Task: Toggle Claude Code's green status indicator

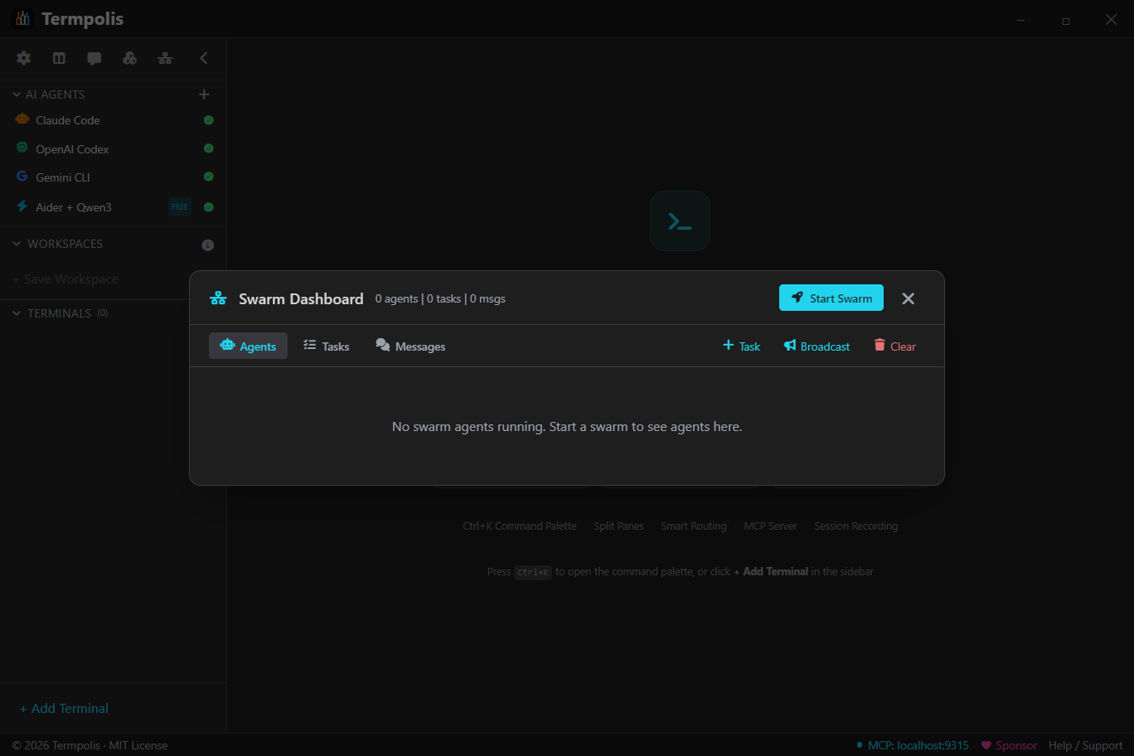Action: (207, 119)
